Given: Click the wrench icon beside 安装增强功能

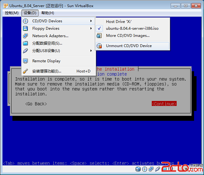Looking at the screenshot, I should point(25,71).
